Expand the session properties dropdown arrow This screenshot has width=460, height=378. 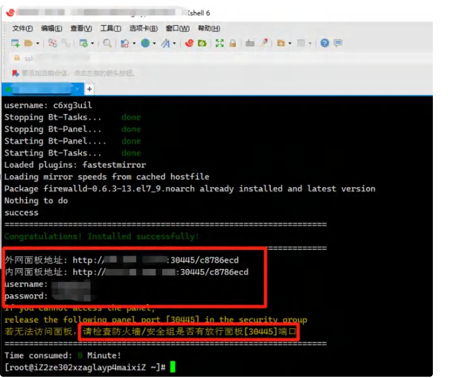coord(92,43)
